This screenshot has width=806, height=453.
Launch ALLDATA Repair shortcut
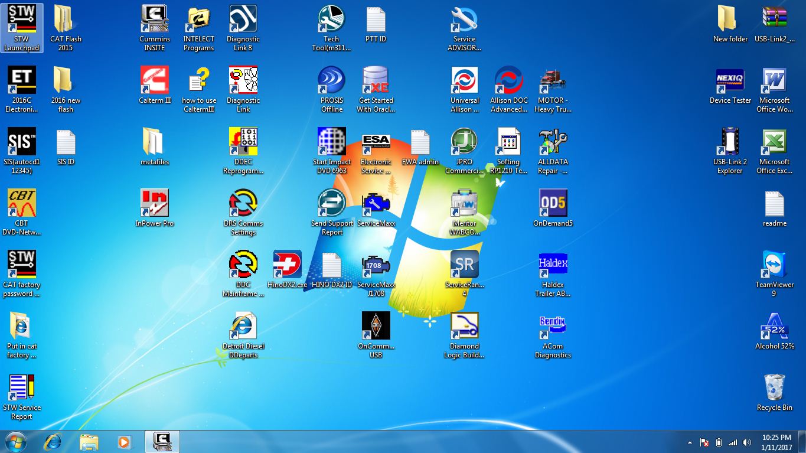553,151
